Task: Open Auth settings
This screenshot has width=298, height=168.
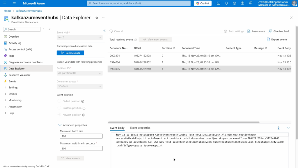Action: click(234, 31)
